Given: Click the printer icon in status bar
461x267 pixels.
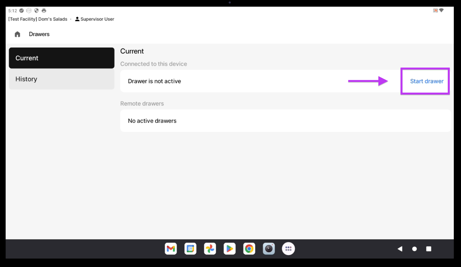Looking at the screenshot, I should point(44,11).
